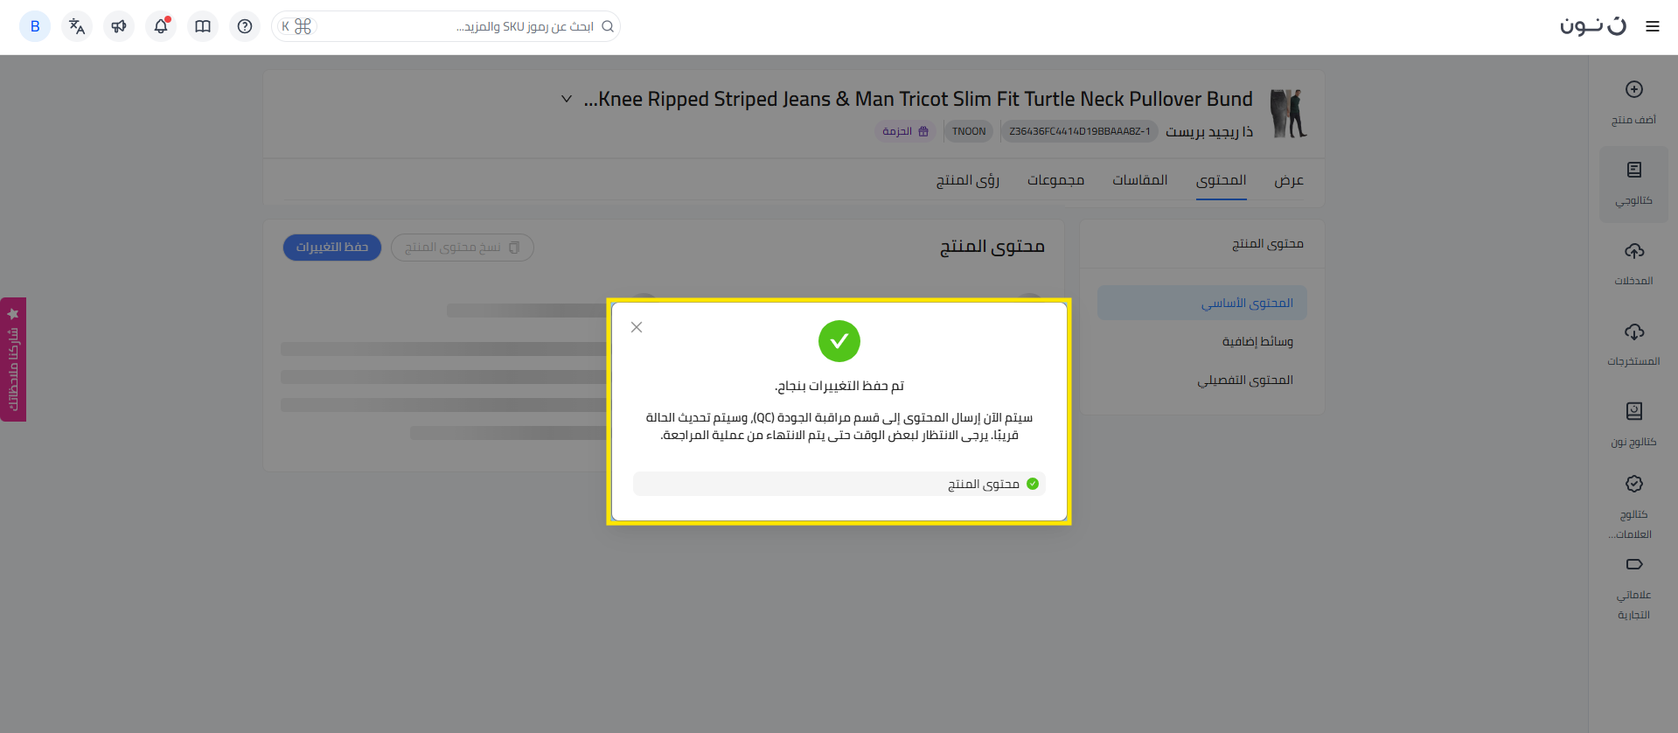Viewport: 1678px width, 733px height.
Task: Click the bundle (الحزمة) tag
Action: click(x=905, y=131)
